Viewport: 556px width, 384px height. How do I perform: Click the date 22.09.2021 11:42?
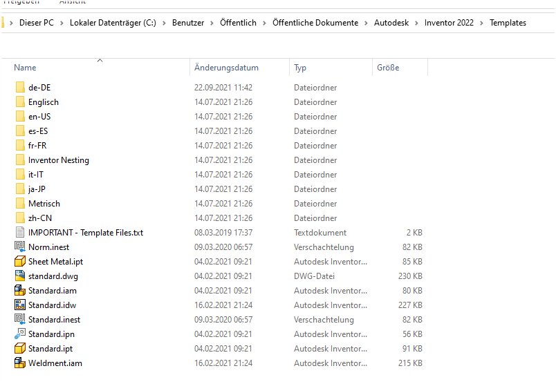pos(223,87)
